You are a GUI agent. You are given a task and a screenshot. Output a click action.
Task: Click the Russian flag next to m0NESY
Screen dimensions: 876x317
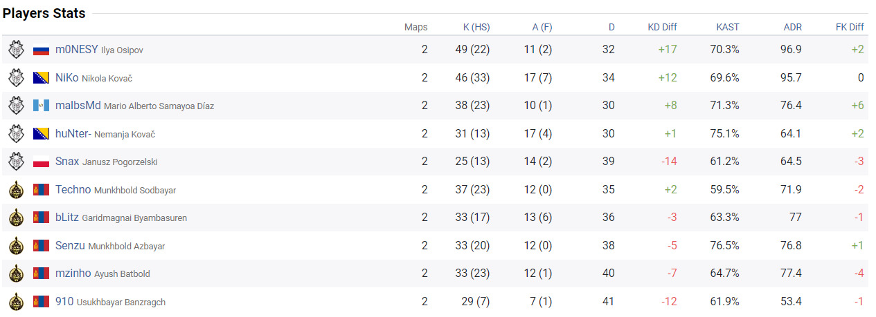coord(42,50)
